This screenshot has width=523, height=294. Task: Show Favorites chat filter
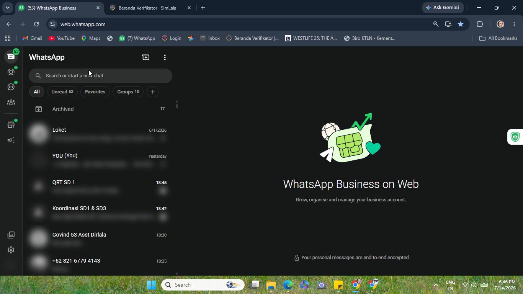click(95, 92)
